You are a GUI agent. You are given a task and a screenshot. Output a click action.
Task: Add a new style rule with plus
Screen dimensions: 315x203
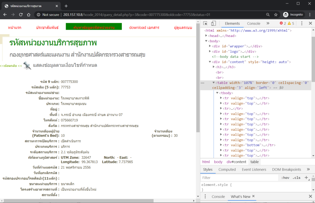point(306,178)
